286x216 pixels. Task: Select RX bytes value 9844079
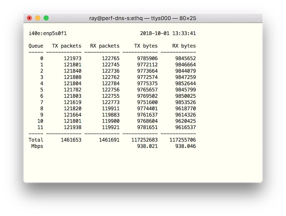coord(186,71)
